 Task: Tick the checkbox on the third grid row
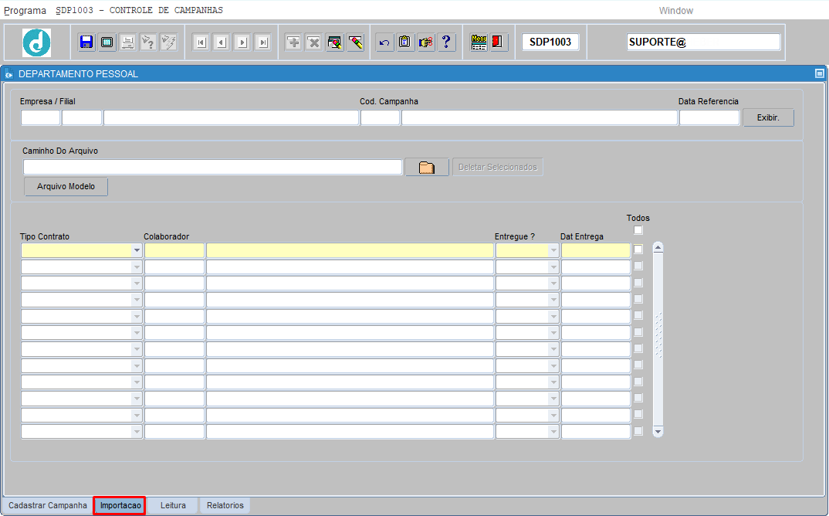[x=638, y=282]
